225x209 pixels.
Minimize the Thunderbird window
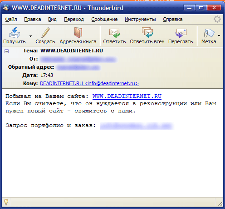click(189, 8)
